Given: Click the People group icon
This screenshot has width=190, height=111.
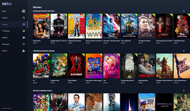Looking at the screenshot, I should click(24, 37).
